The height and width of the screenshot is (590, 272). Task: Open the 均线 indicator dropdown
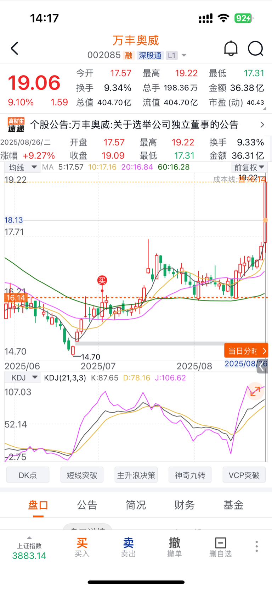[22, 167]
